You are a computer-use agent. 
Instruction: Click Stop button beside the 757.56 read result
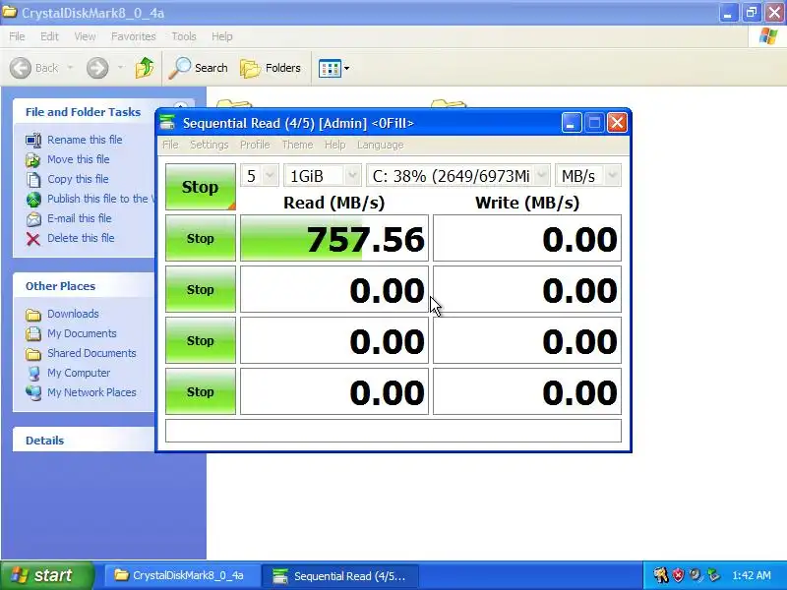coord(201,238)
